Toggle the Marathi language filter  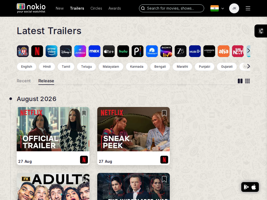182,66
